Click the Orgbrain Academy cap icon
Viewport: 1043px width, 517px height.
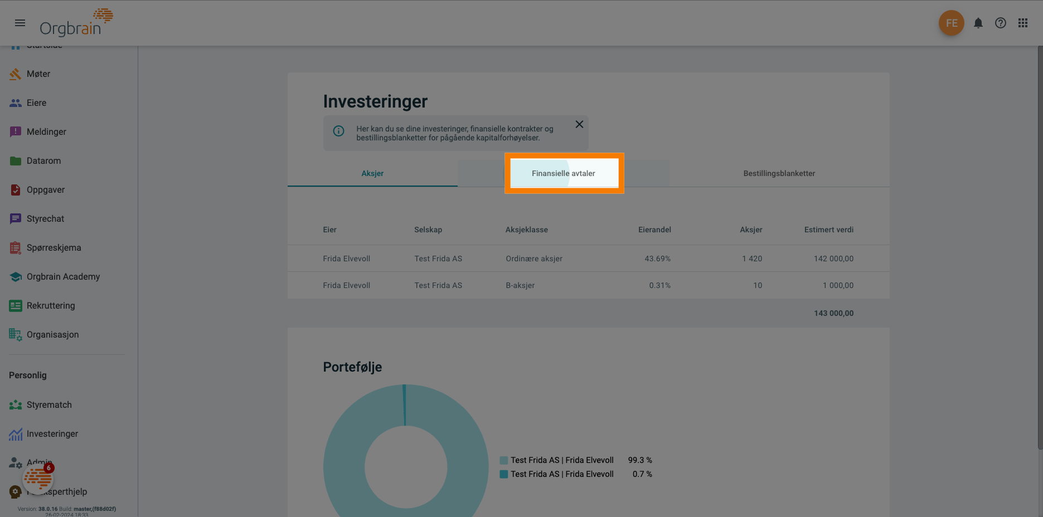[x=16, y=276]
